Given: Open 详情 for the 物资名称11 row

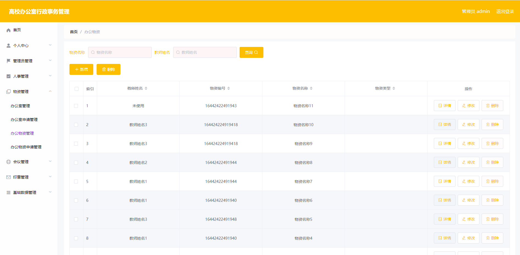Looking at the screenshot, I should click(445, 106).
